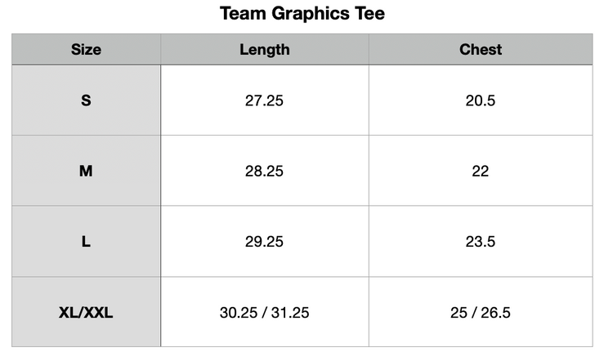Click the 25 chest value for XL
Image resolution: width=613 pixels, height=361 pixels.
tap(459, 313)
